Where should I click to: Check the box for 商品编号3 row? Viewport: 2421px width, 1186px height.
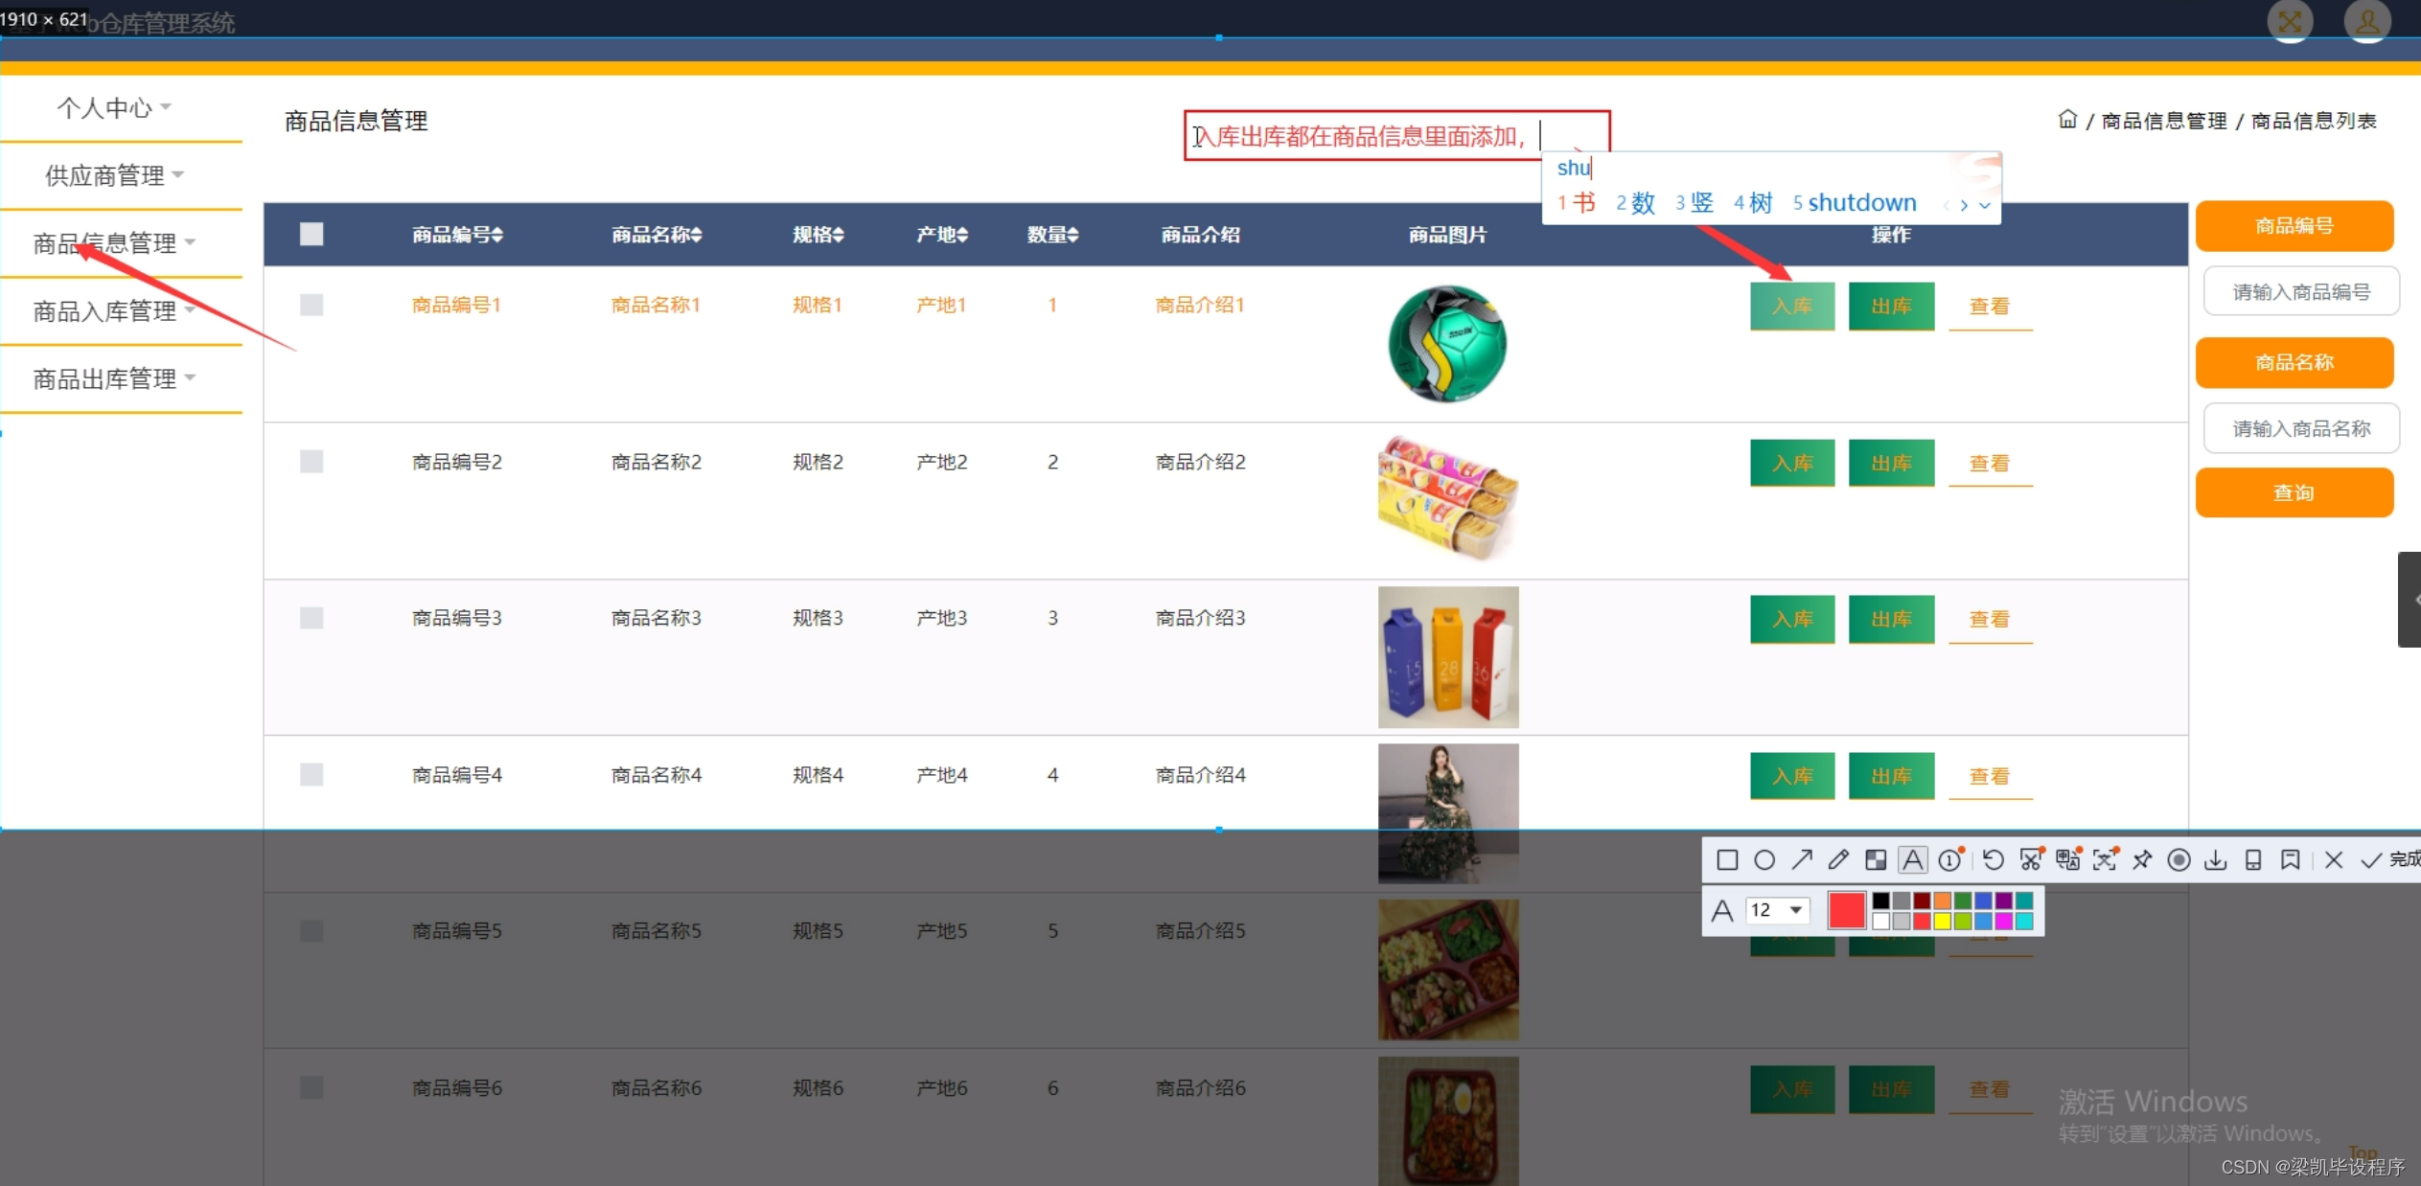pos(311,618)
